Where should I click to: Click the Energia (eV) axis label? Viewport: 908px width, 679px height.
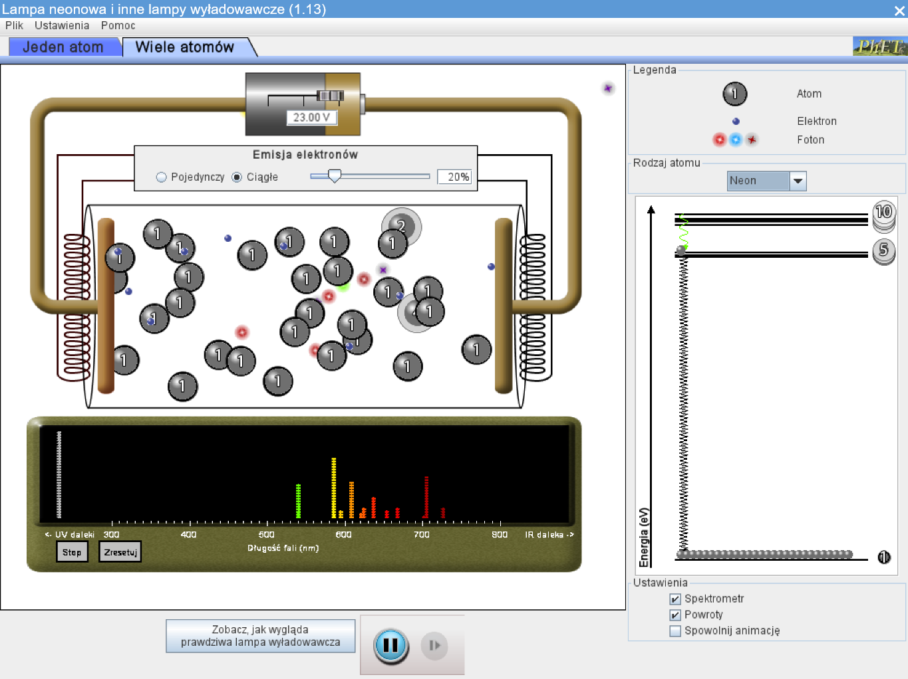tap(643, 537)
